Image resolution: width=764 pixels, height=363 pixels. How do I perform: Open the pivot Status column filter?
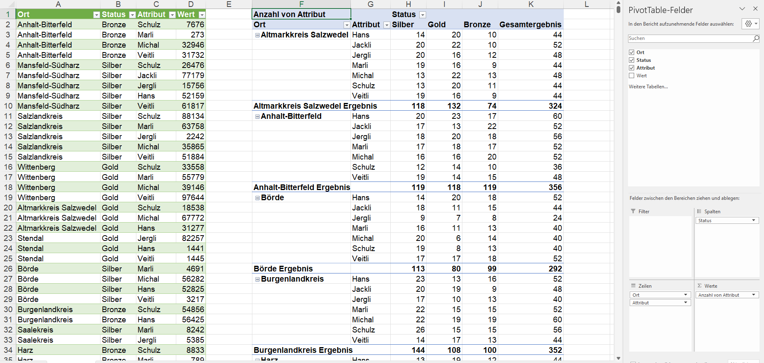click(422, 15)
